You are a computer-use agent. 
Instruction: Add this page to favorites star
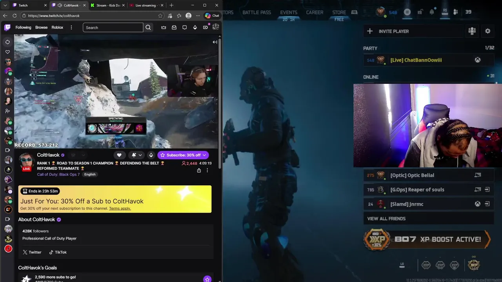160,16
